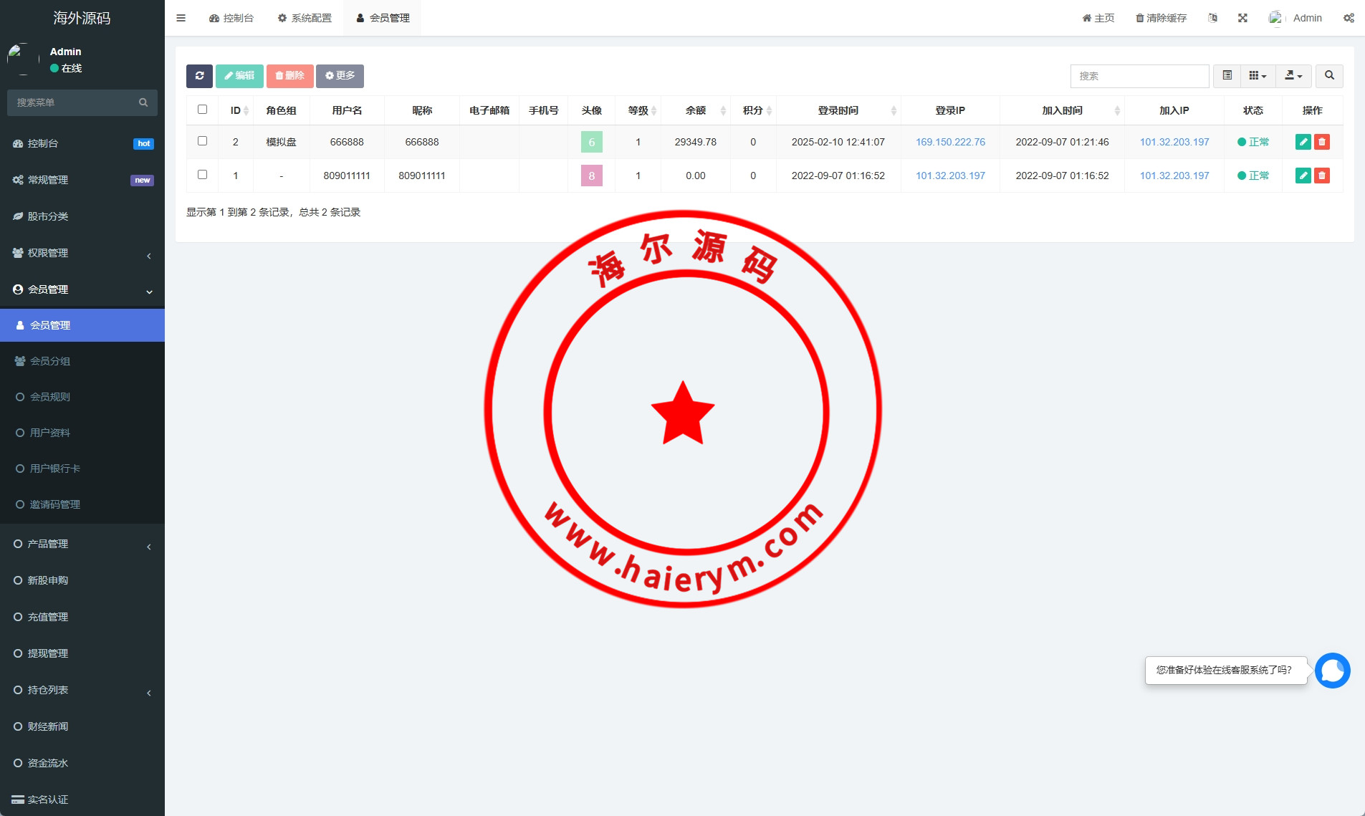
Task: Open the live chat support bubble
Action: point(1332,671)
